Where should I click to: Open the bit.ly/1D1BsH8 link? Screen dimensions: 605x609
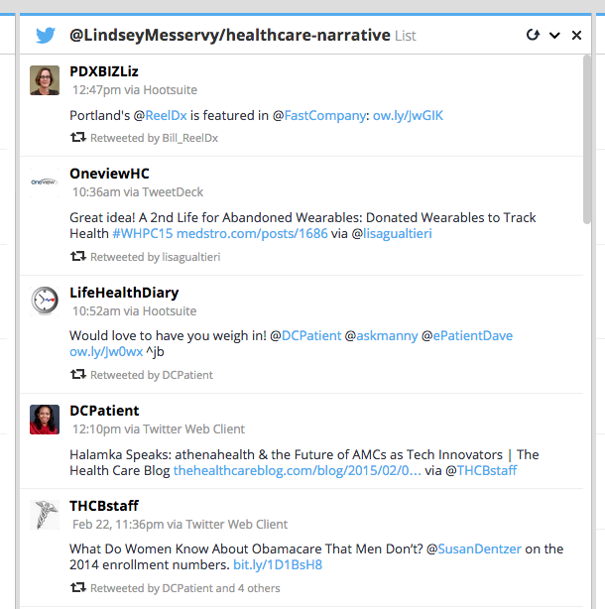point(278,564)
